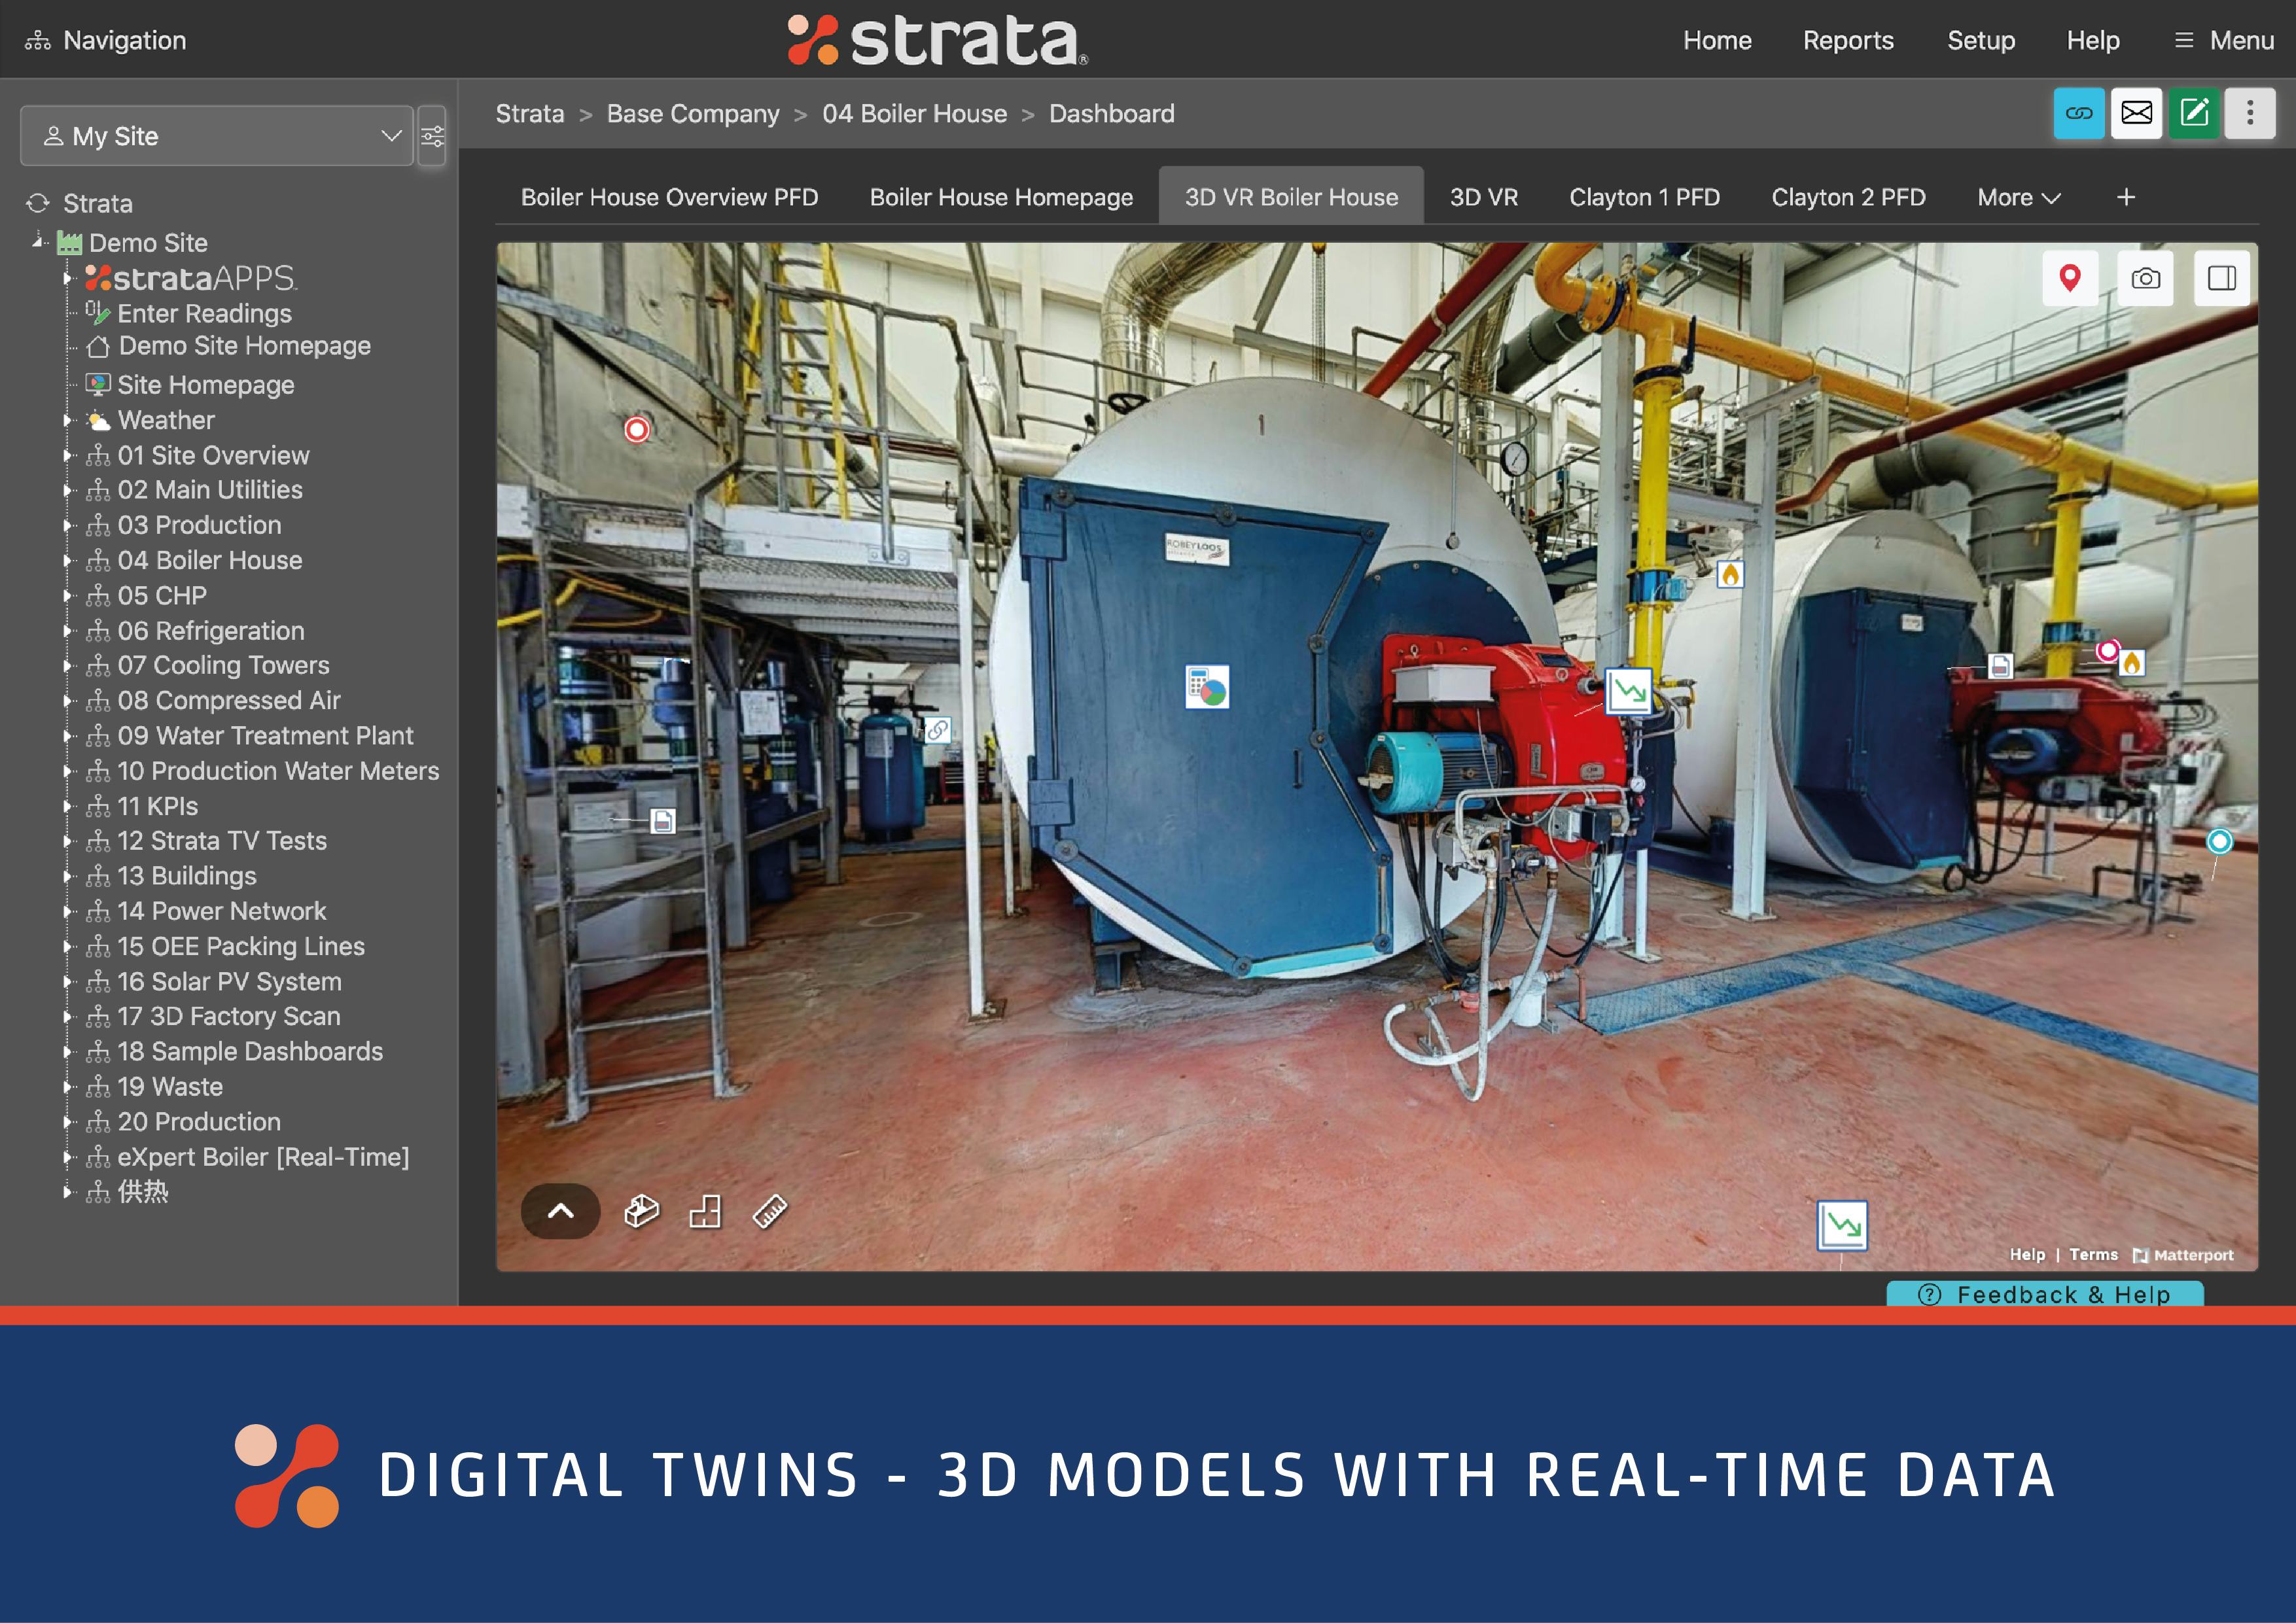
Task: Open the My Site dropdown
Action: [x=217, y=136]
